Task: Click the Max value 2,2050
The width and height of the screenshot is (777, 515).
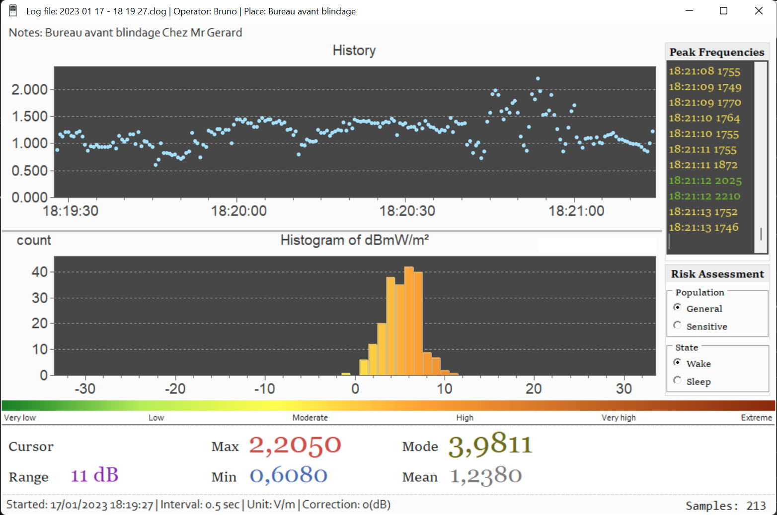Action: pyautogui.click(x=295, y=445)
